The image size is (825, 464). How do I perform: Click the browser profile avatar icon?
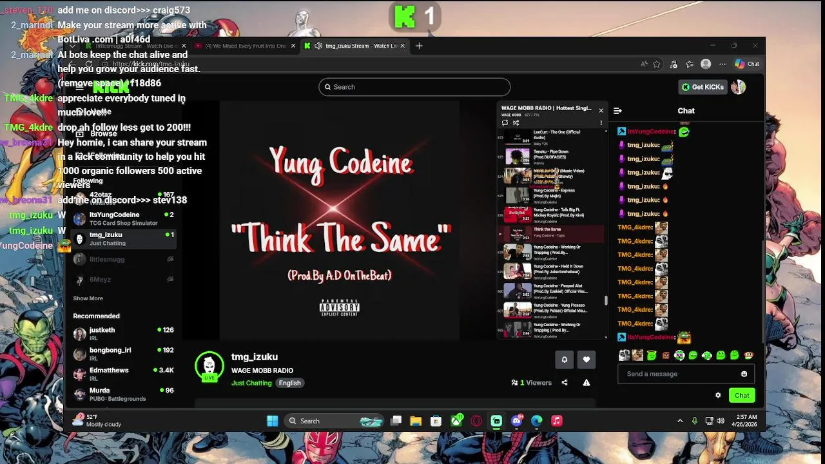[706, 64]
